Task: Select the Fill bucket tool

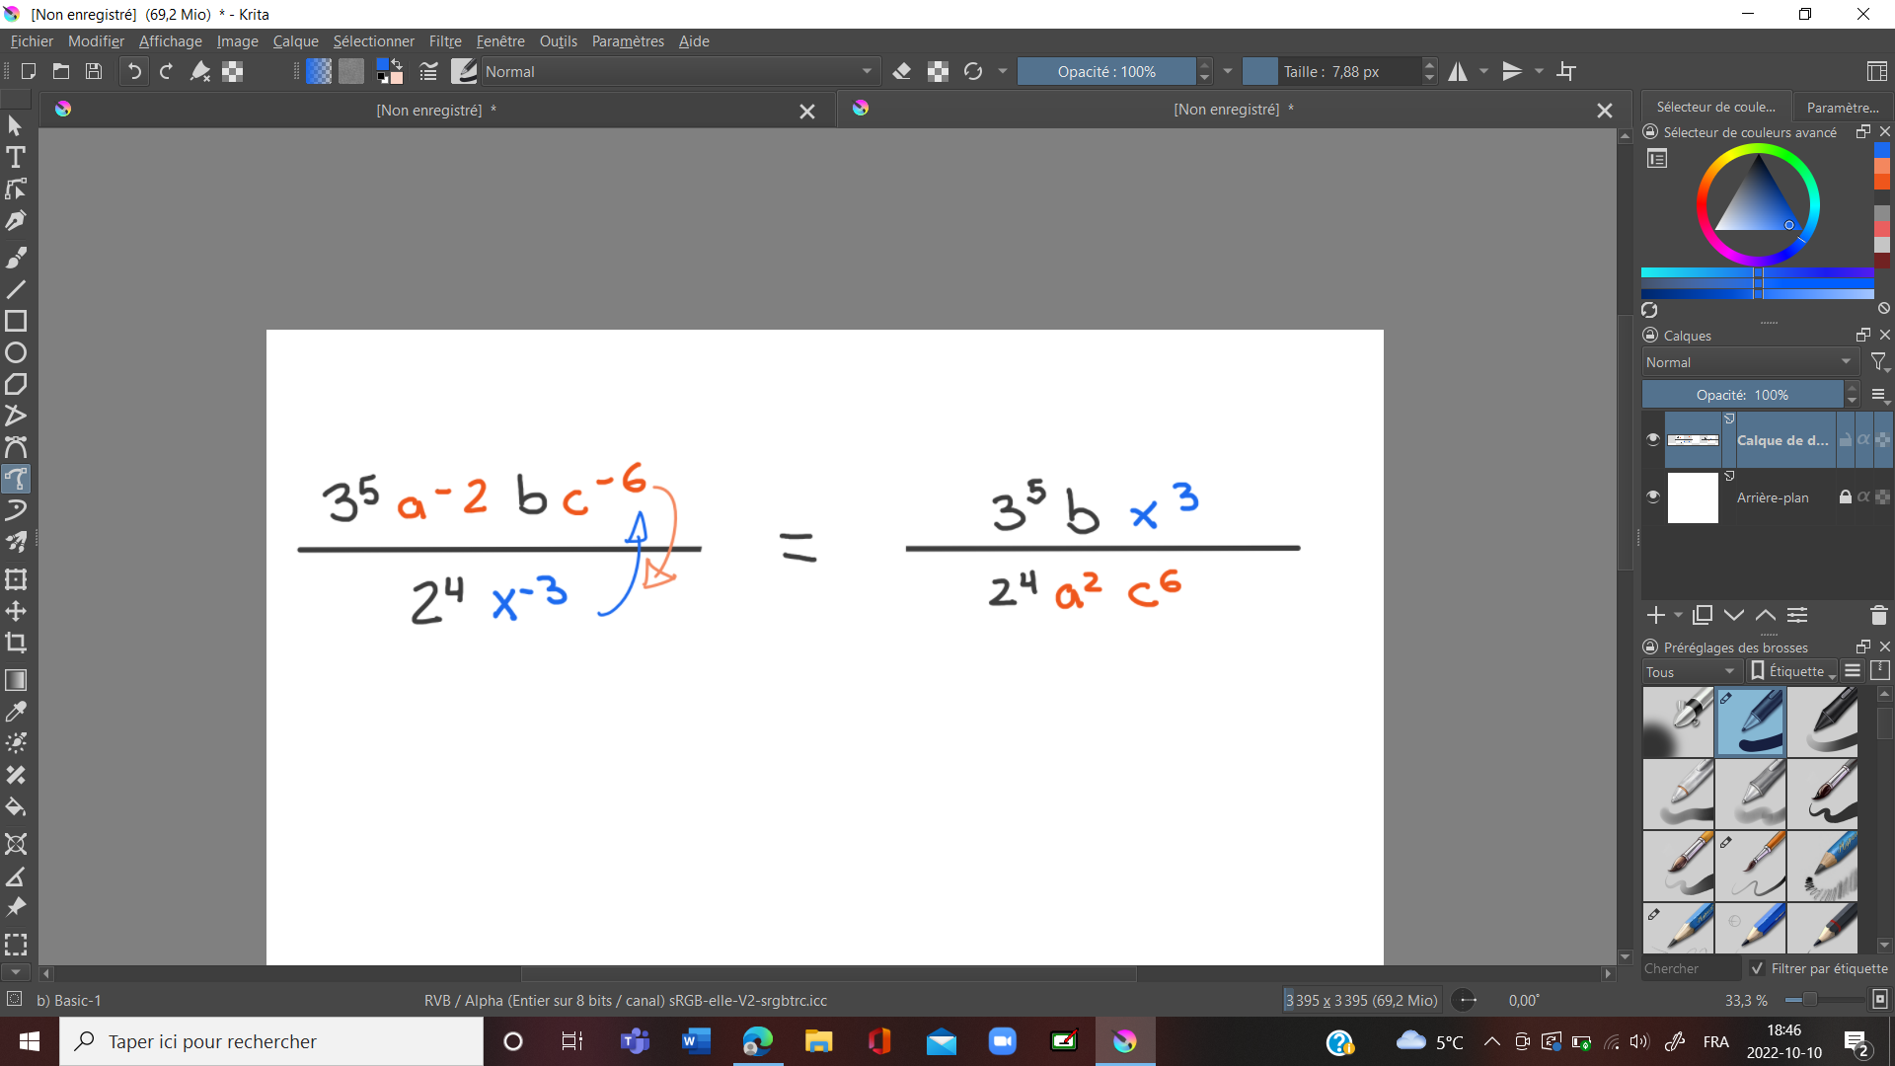Action: tap(16, 807)
